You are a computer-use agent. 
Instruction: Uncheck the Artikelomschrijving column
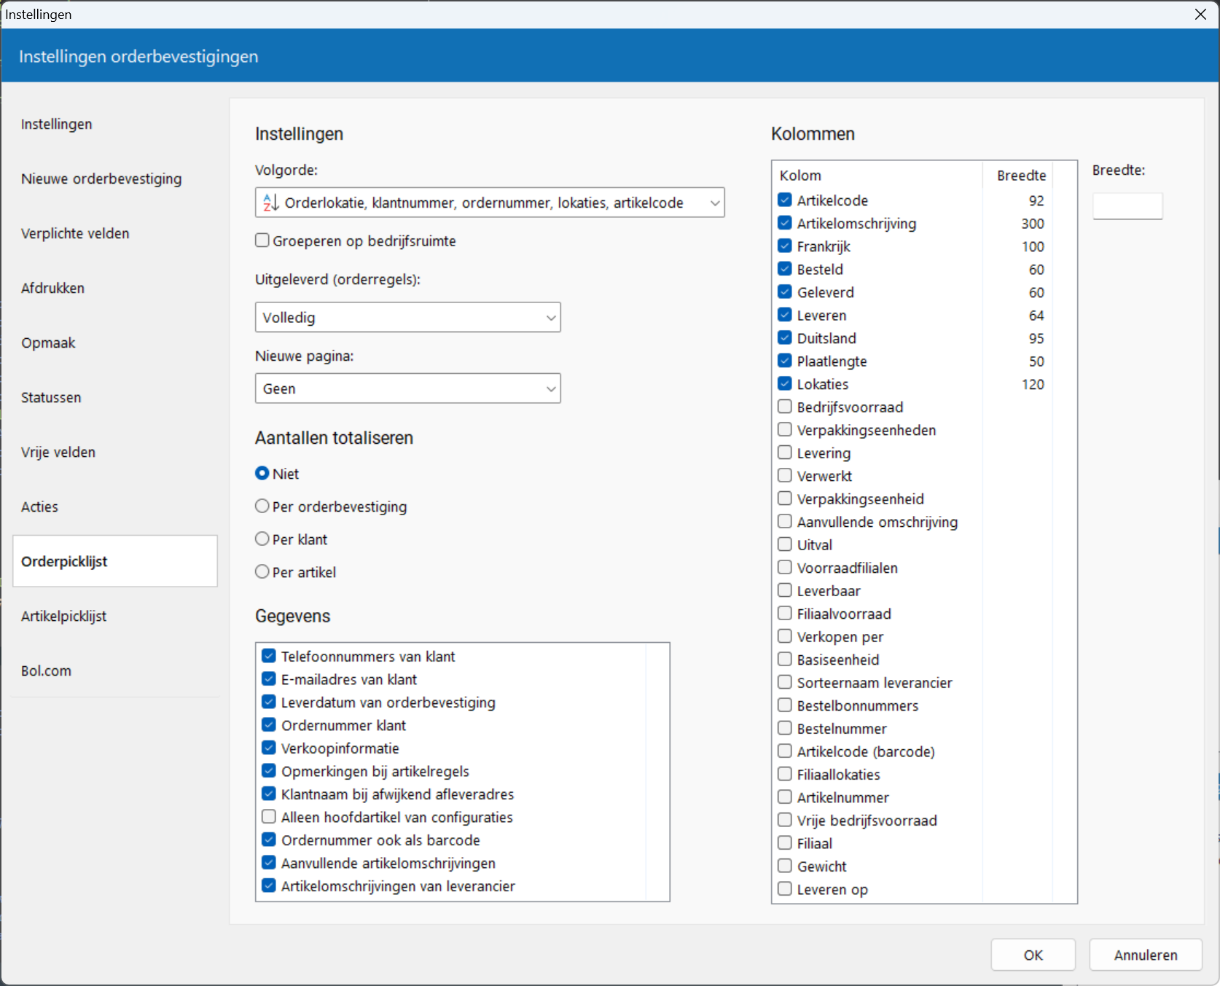[x=785, y=223]
